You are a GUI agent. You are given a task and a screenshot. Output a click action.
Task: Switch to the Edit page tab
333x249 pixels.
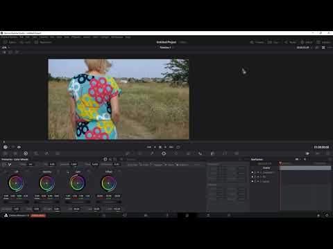146,215
